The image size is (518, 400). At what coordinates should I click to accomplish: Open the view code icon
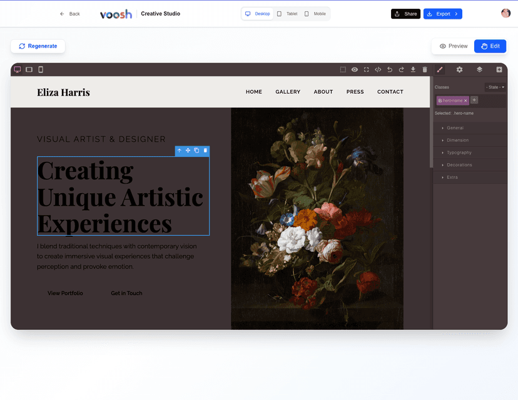pyautogui.click(x=378, y=69)
